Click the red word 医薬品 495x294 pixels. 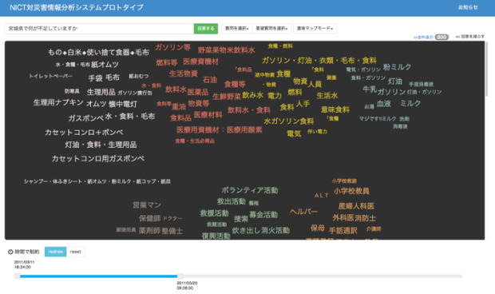pos(198,92)
